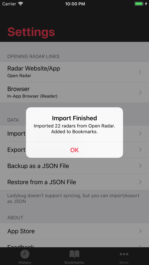The width and height of the screenshot is (149, 265).
Task: Expand chevron beside Radar Website/App
Action: [140, 72]
